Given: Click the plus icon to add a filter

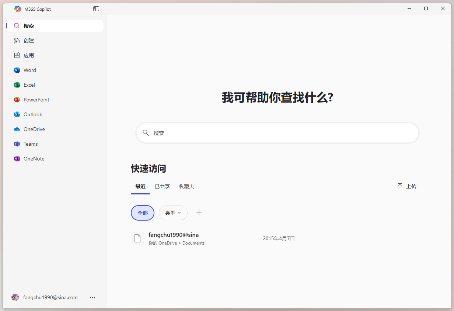Looking at the screenshot, I should coord(199,212).
